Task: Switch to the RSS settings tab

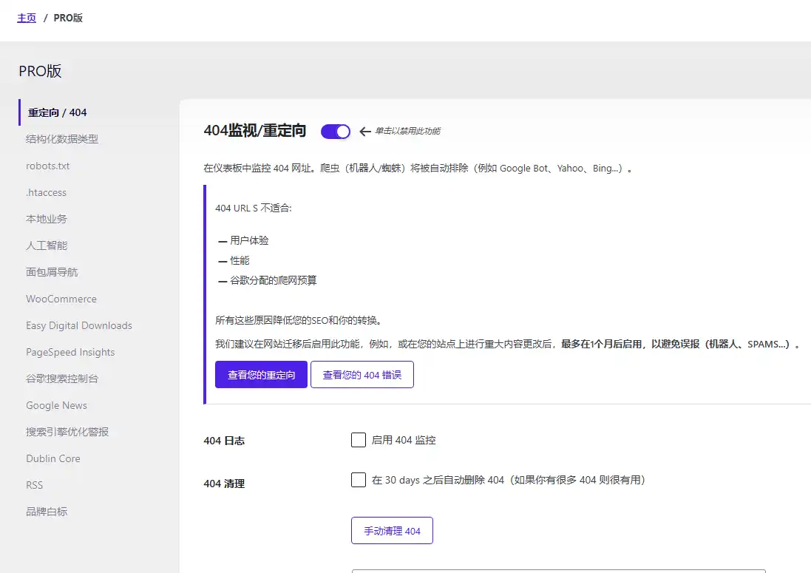Action: click(x=34, y=485)
